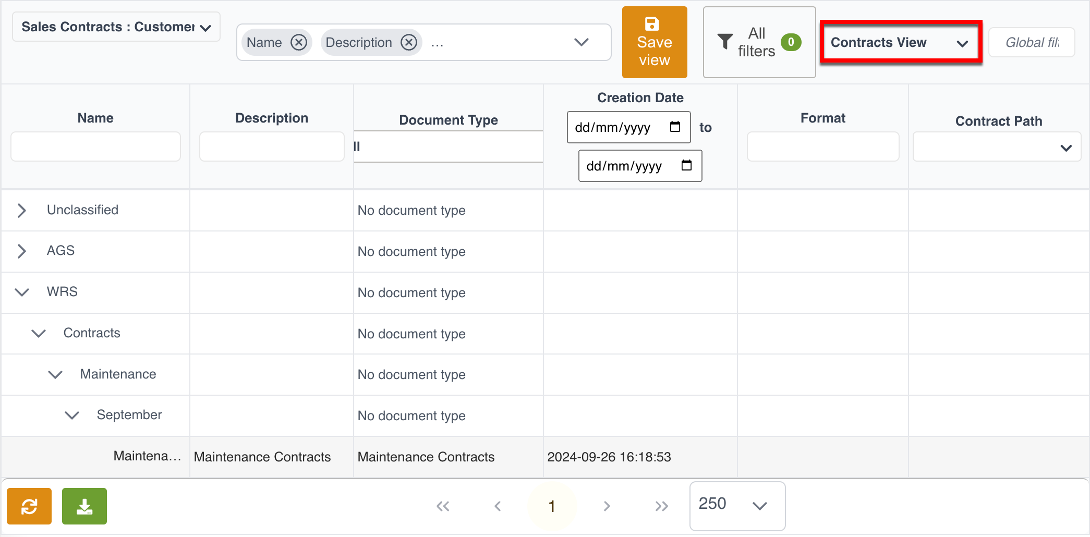The width and height of the screenshot is (1090, 537).
Task: Go to the last page arrow
Action: pyautogui.click(x=661, y=506)
